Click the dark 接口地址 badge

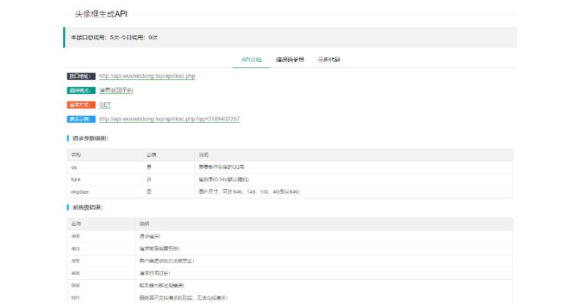coord(80,76)
